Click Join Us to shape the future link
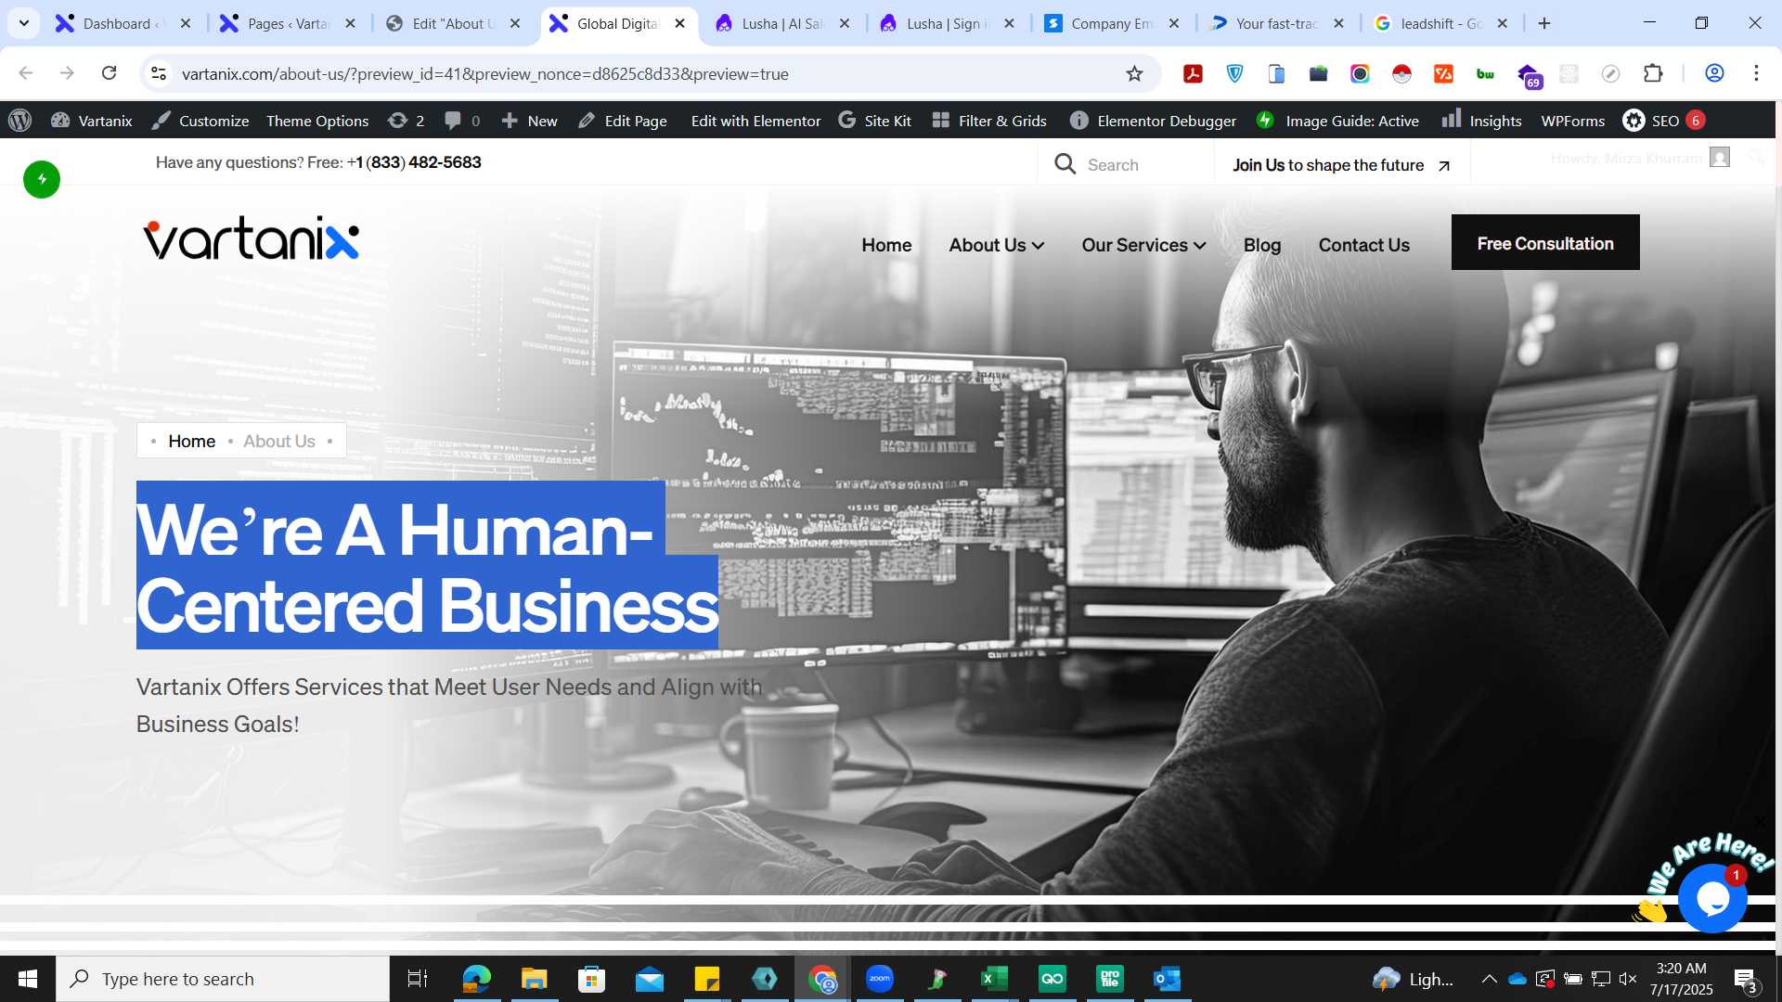The width and height of the screenshot is (1782, 1002). [1341, 165]
